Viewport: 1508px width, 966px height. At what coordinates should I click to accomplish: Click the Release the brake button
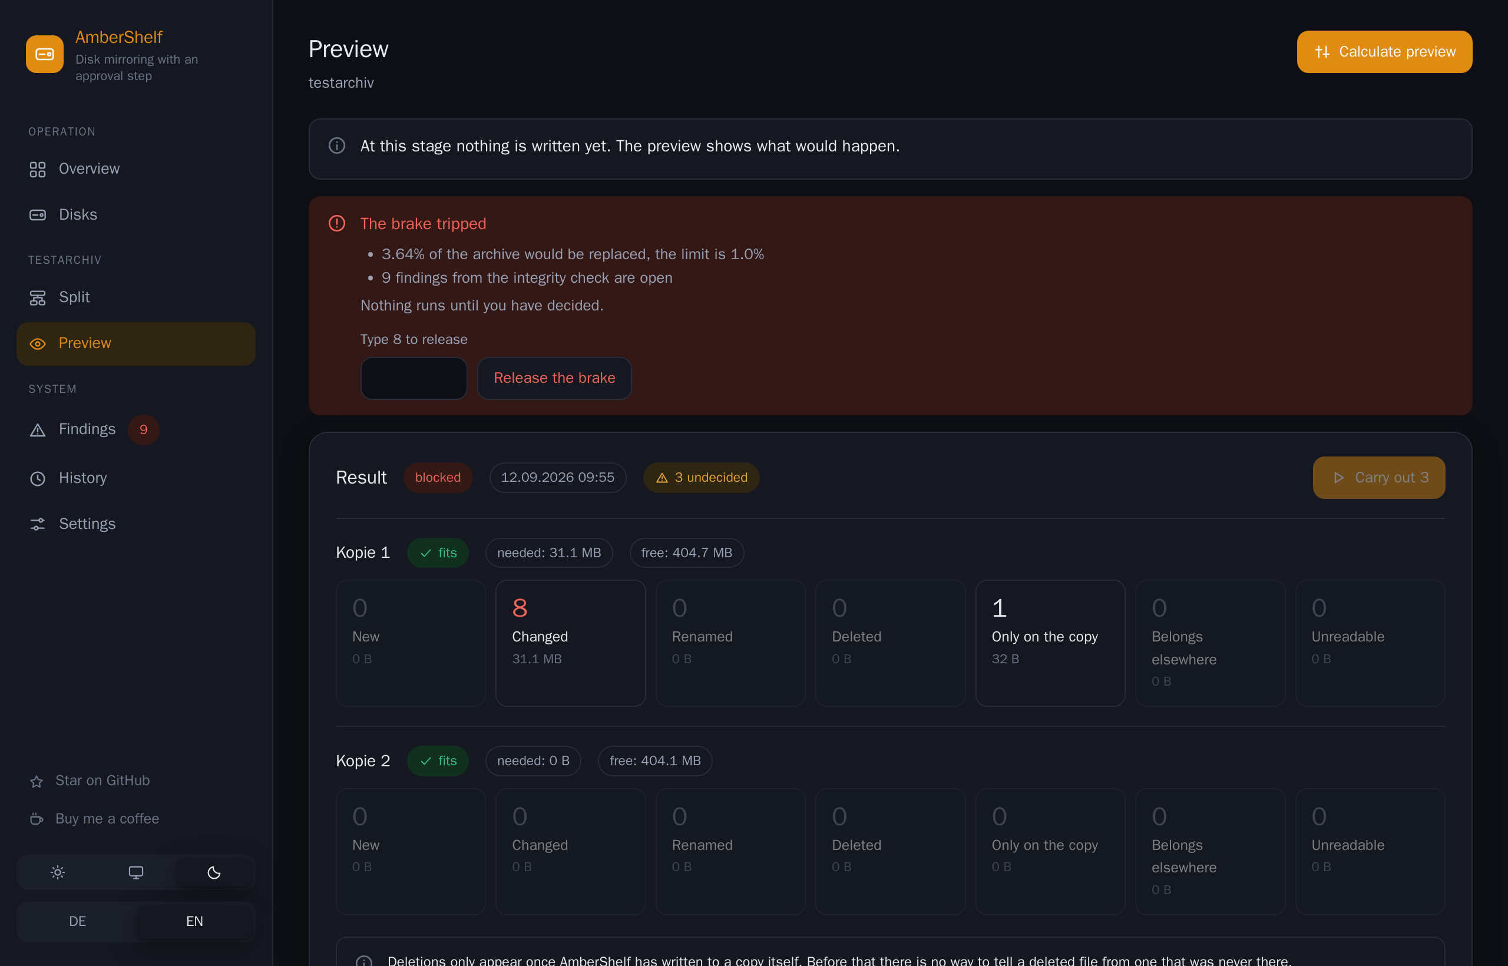[x=554, y=378]
